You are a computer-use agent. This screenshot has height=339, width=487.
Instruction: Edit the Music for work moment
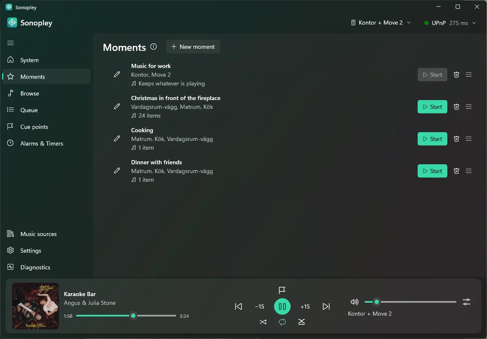117,75
